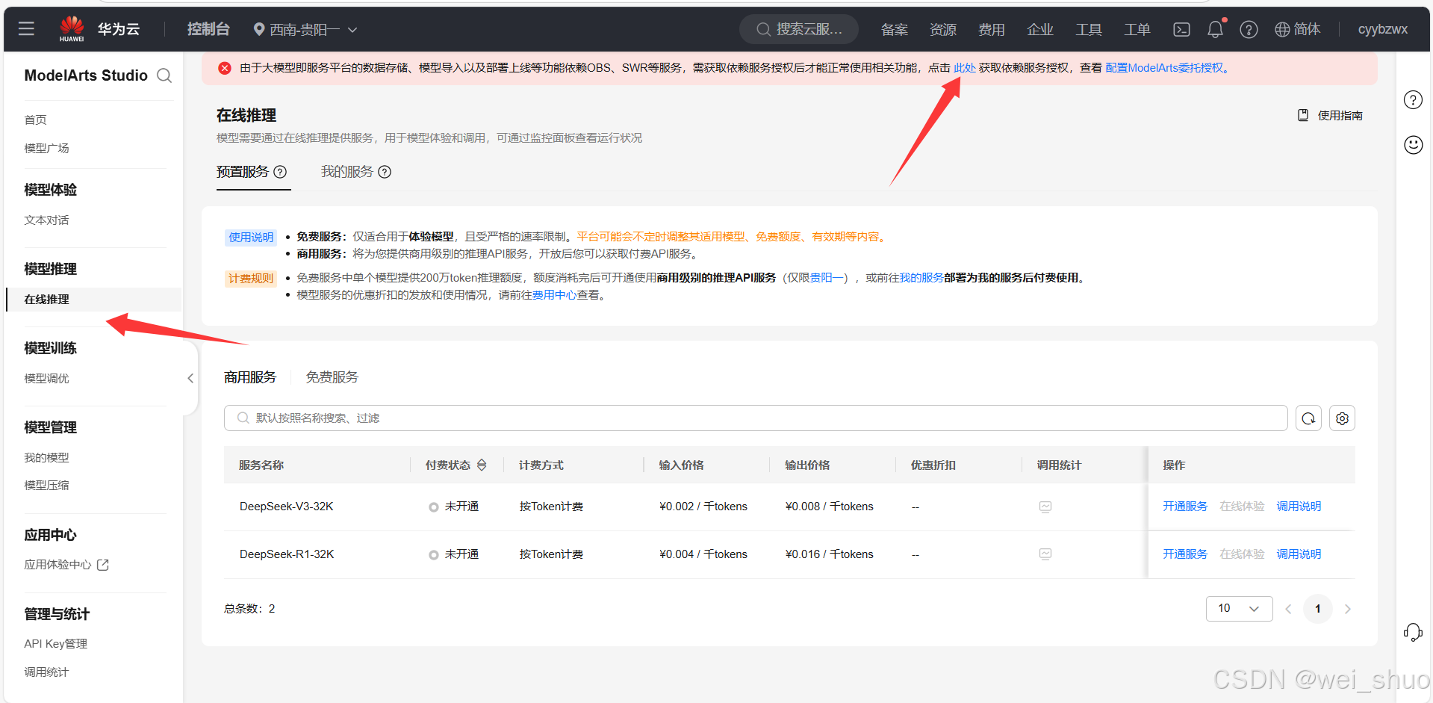Sort by 付费状态 column

click(x=482, y=465)
